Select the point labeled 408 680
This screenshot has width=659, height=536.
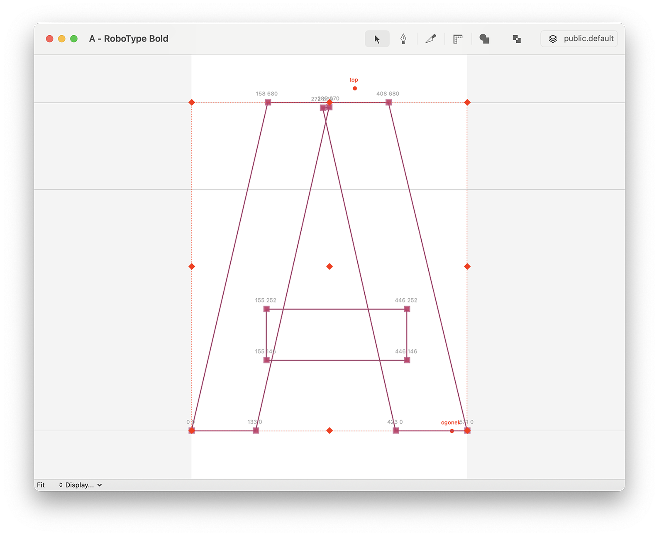[x=388, y=102]
